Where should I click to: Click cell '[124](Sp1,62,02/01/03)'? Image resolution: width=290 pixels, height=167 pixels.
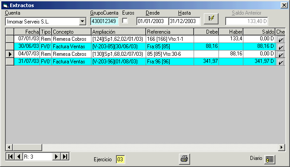(119, 39)
